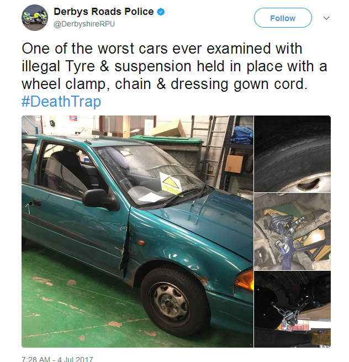Click the green bin lid behind car
This screenshot has height=362, width=349.
coord(166,139)
